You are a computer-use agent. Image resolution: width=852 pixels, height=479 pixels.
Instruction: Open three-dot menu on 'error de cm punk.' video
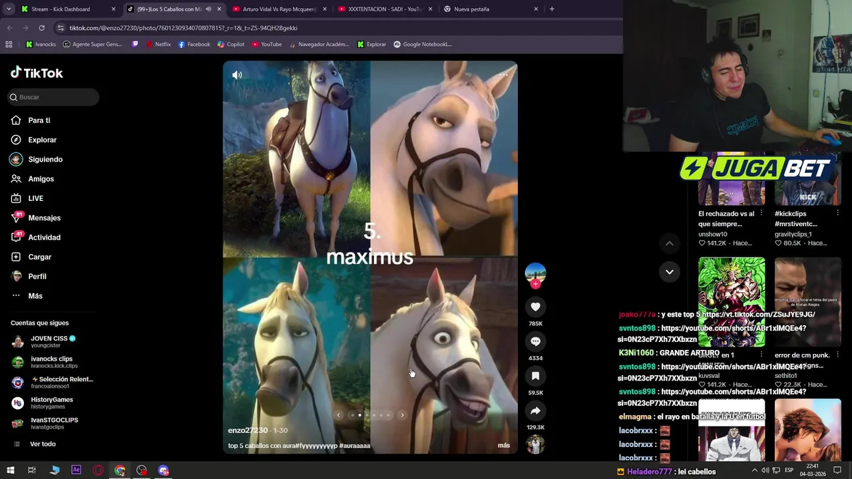(837, 355)
